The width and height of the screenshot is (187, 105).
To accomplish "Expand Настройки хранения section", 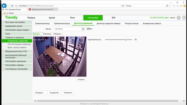I will pos(17,61).
